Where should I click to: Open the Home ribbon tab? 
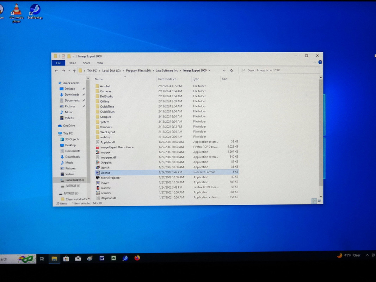[x=72, y=63]
